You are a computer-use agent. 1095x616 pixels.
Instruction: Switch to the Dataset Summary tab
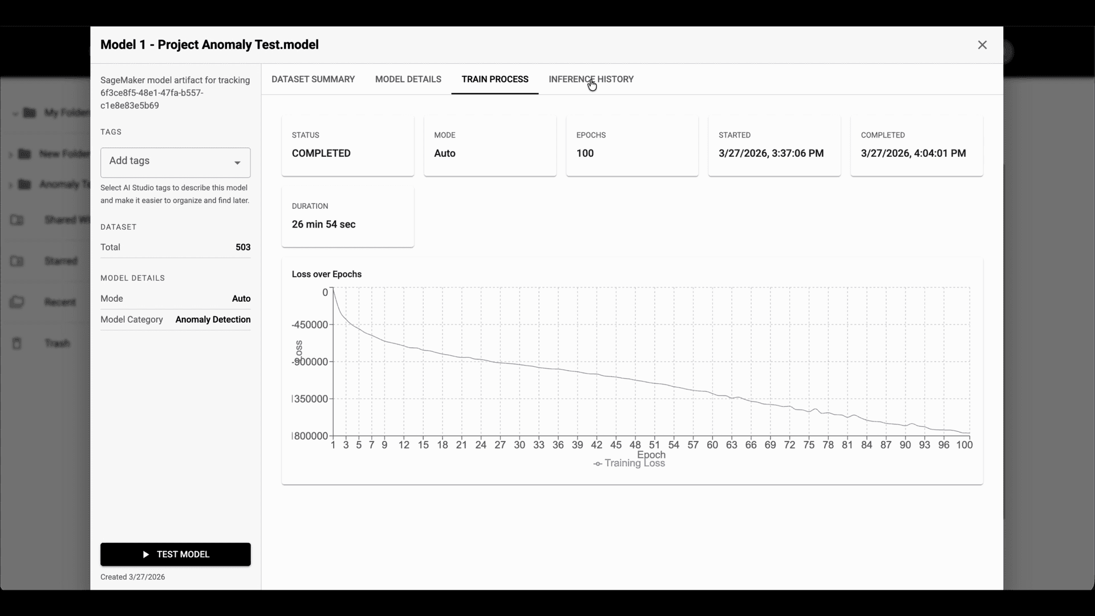point(313,79)
